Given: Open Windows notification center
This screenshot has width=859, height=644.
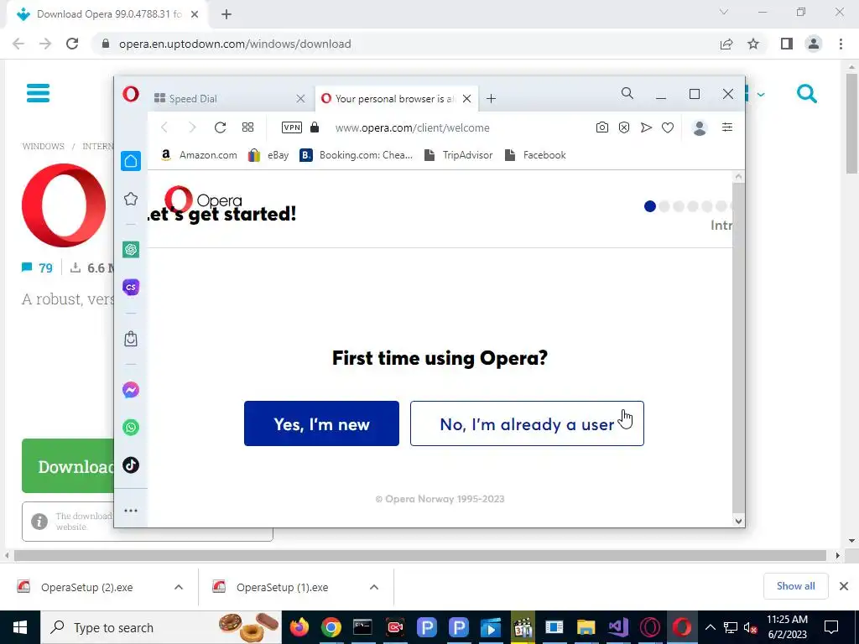Looking at the screenshot, I should coord(831,627).
